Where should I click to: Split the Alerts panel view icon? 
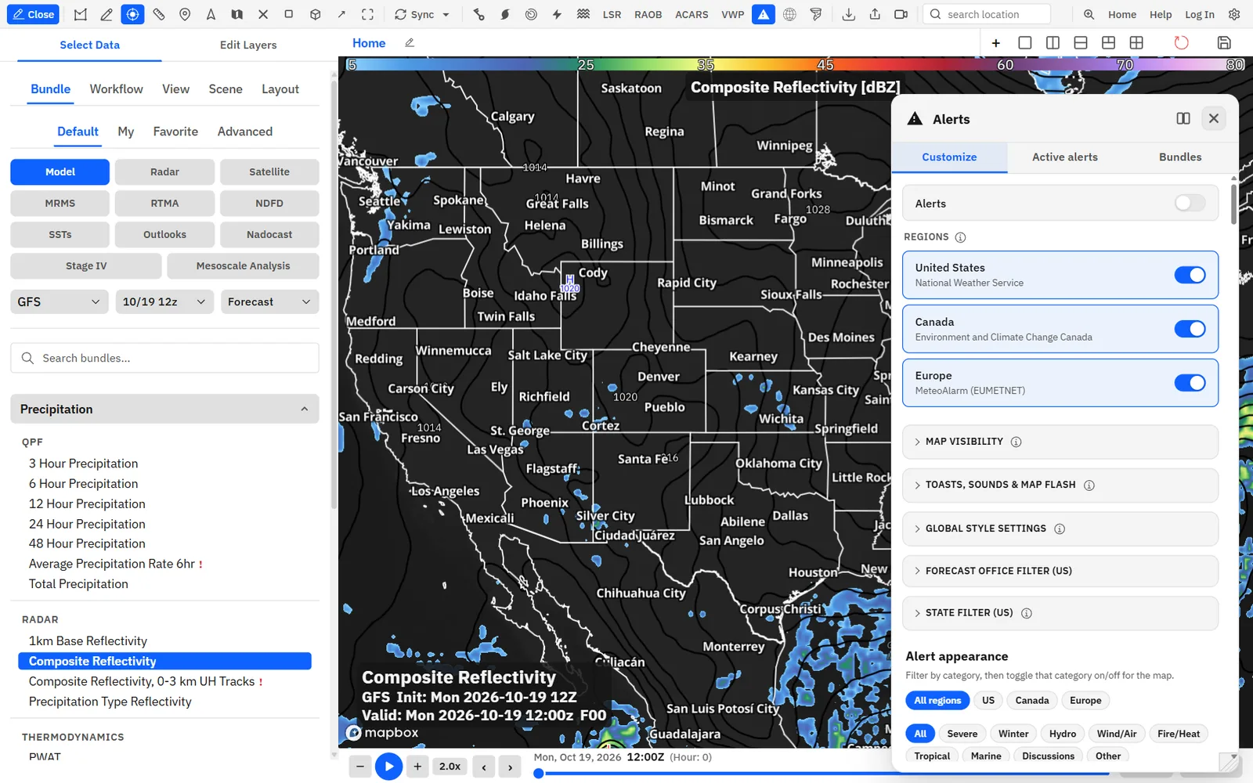(x=1183, y=118)
